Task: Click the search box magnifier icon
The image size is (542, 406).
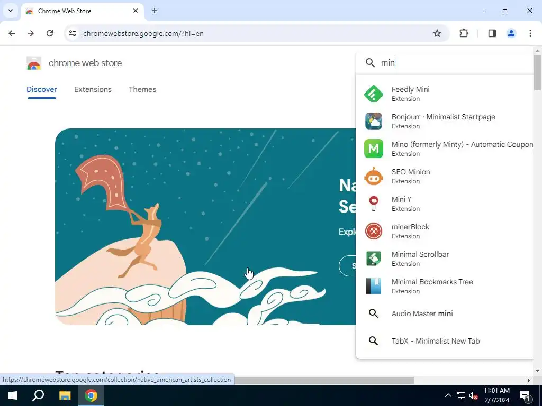Action: click(x=370, y=63)
